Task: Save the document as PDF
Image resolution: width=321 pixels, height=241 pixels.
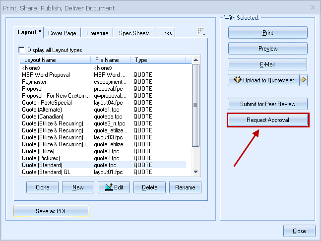Action: (52, 211)
